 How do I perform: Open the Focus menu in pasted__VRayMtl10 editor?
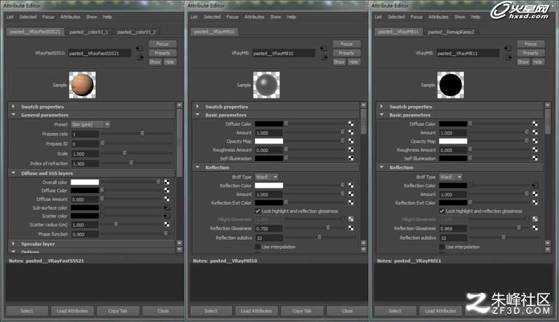click(x=232, y=17)
